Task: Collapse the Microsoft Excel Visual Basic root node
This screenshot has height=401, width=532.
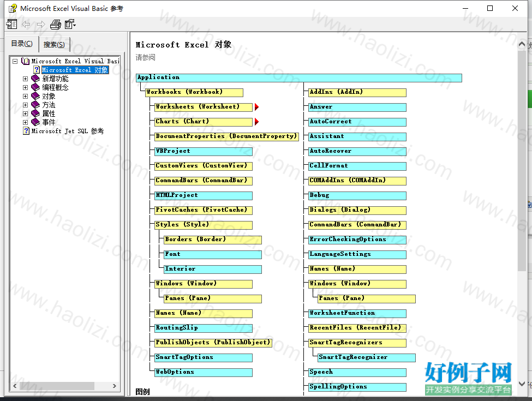Action: pos(15,62)
